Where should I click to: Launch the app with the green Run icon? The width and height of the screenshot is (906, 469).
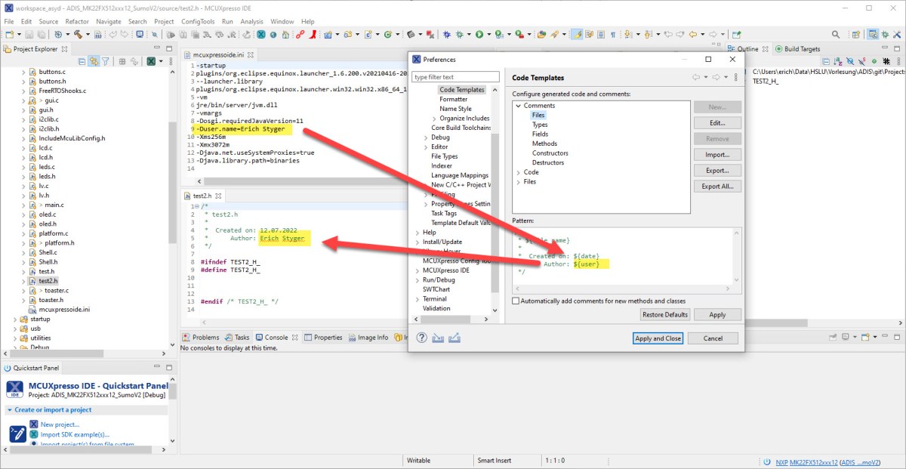click(x=479, y=34)
